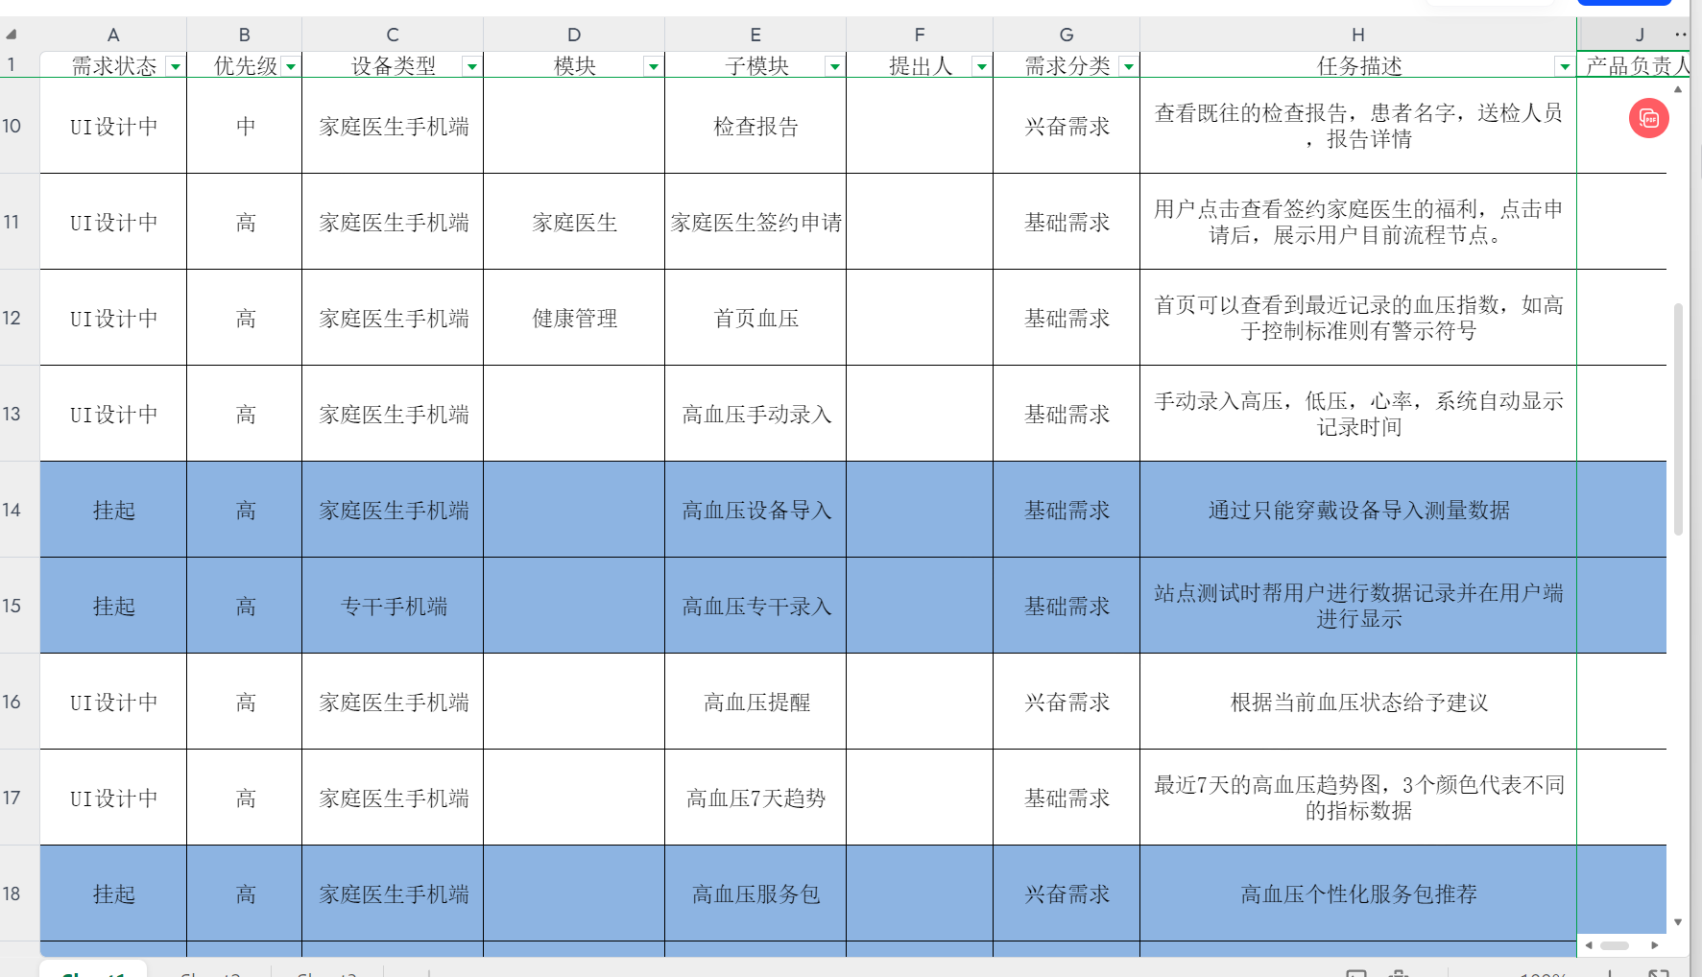Click the vertical scrollbar up arrow
Image resolution: width=1702 pixels, height=977 pixels.
coord(1678,89)
